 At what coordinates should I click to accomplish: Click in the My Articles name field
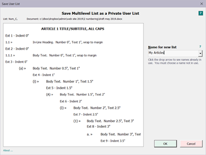click(x=173, y=53)
